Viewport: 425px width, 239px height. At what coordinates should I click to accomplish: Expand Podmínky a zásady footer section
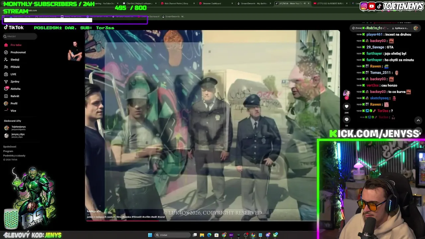14,155
